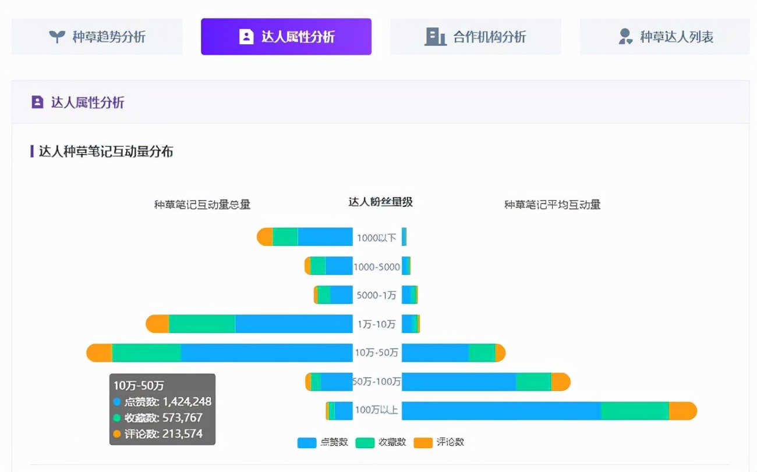The image size is (757, 472).
Task: Click the document icon on 达人属性分析 tab
Action: 245,36
